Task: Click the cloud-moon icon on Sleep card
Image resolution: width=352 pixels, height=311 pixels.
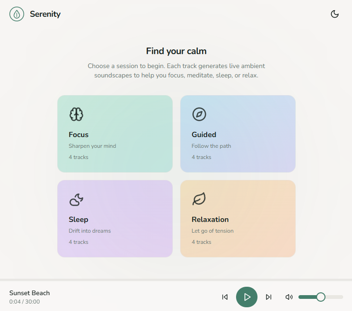Action: (76, 199)
